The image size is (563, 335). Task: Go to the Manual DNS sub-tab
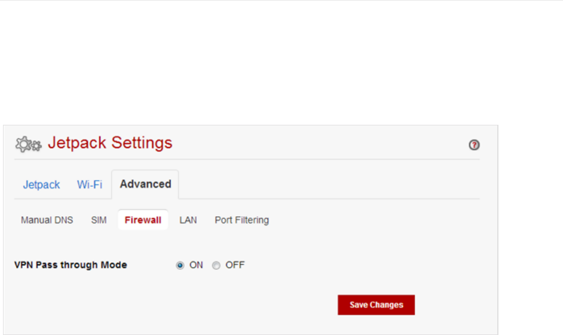coord(47,220)
